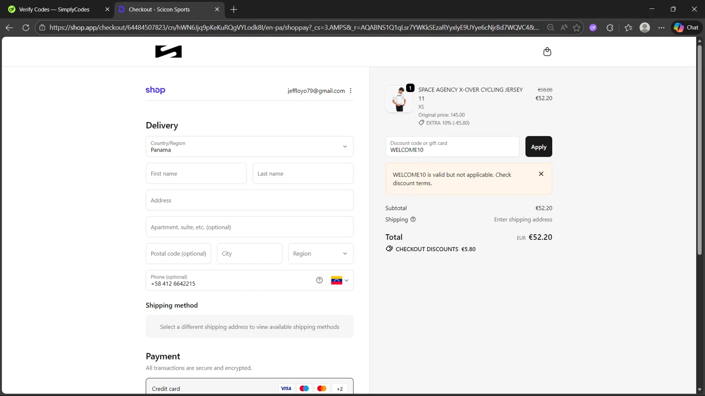Click the phone number help icon
Image resolution: width=705 pixels, height=396 pixels.
point(320,280)
